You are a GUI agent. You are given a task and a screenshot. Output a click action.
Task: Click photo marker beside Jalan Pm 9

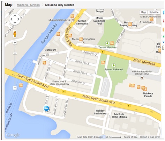tap(44, 63)
